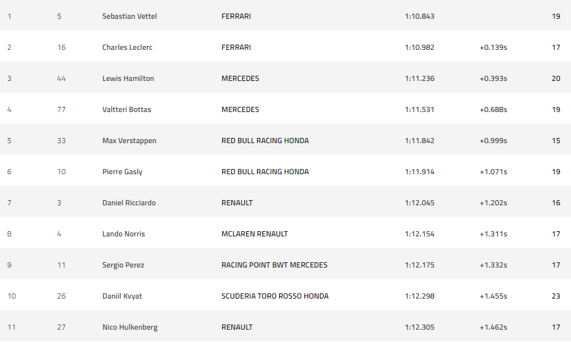Click Daniil Kvyat's name
This screenshot has height=342, width=571.
[x=122, y=296]
